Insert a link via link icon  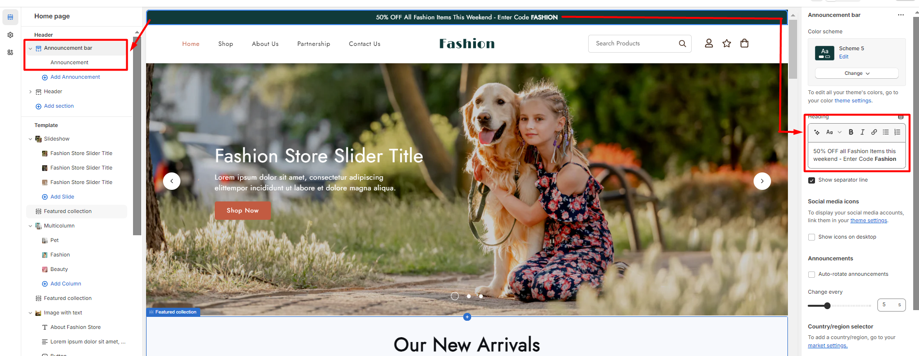pyautogui.click(x=874, y=132)
